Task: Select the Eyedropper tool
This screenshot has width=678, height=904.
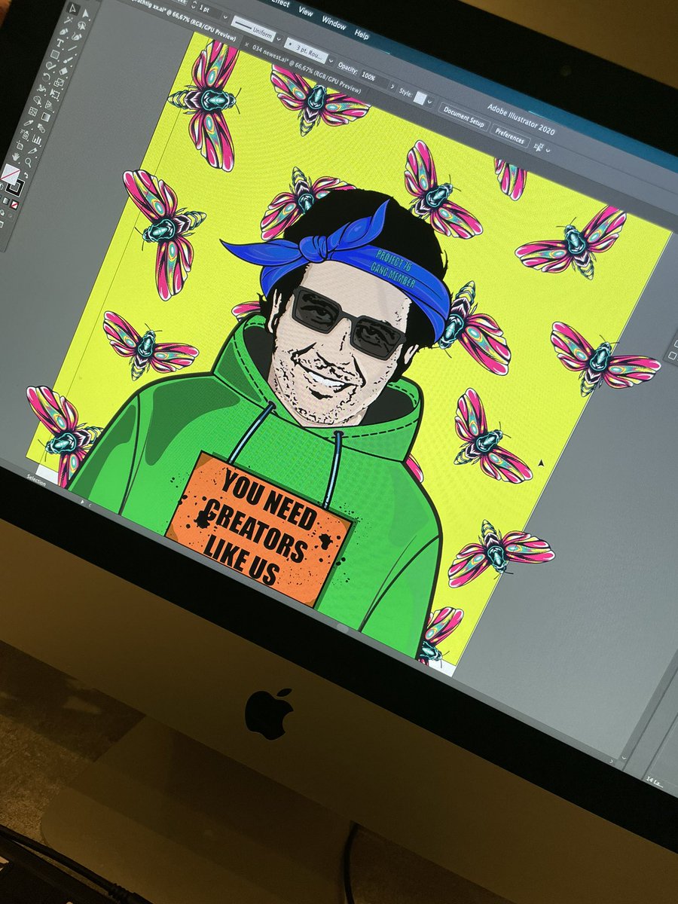Action: pyautogui.click(x=29, y=123)
